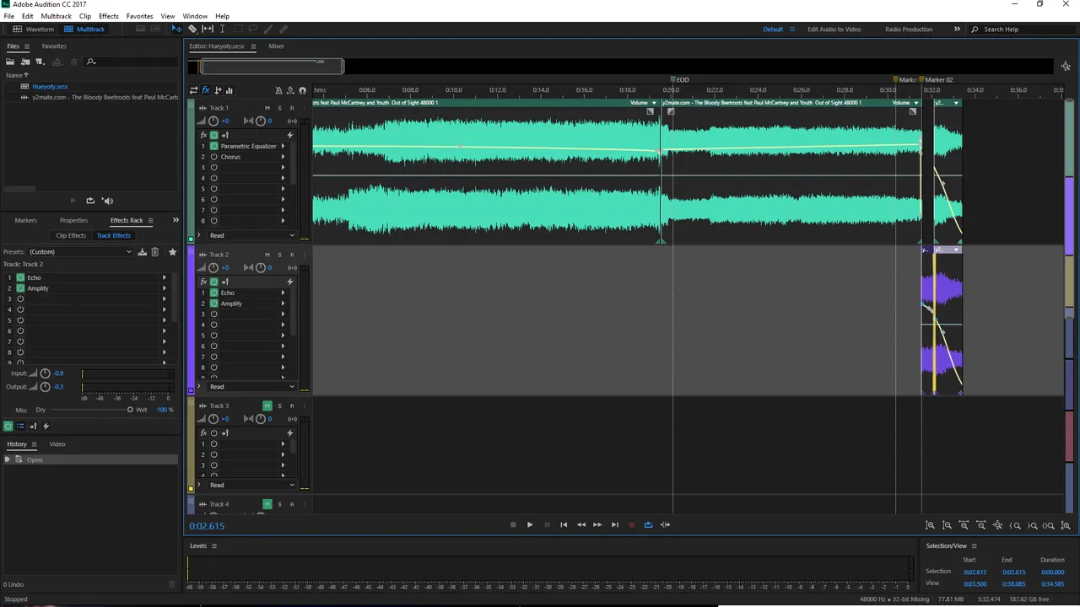Switch to the Favorites tab
1080x607 pixels.
54,46
